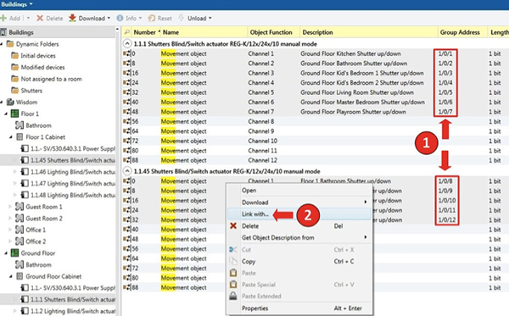Screen dimensions: 509x316
Task: Select the Not assigned to a room folder
Action: point(51,79)
